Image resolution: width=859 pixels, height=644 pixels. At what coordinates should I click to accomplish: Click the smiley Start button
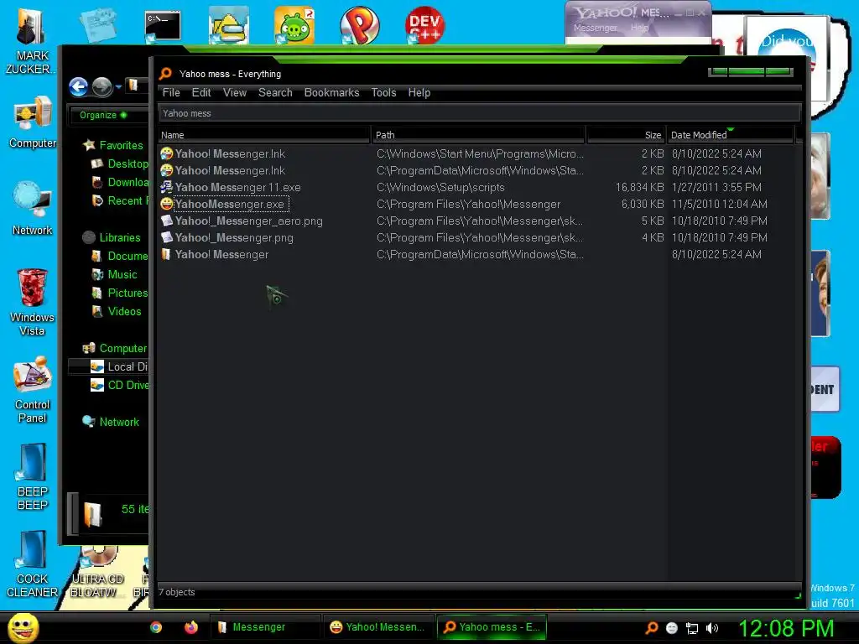[23, 627]
